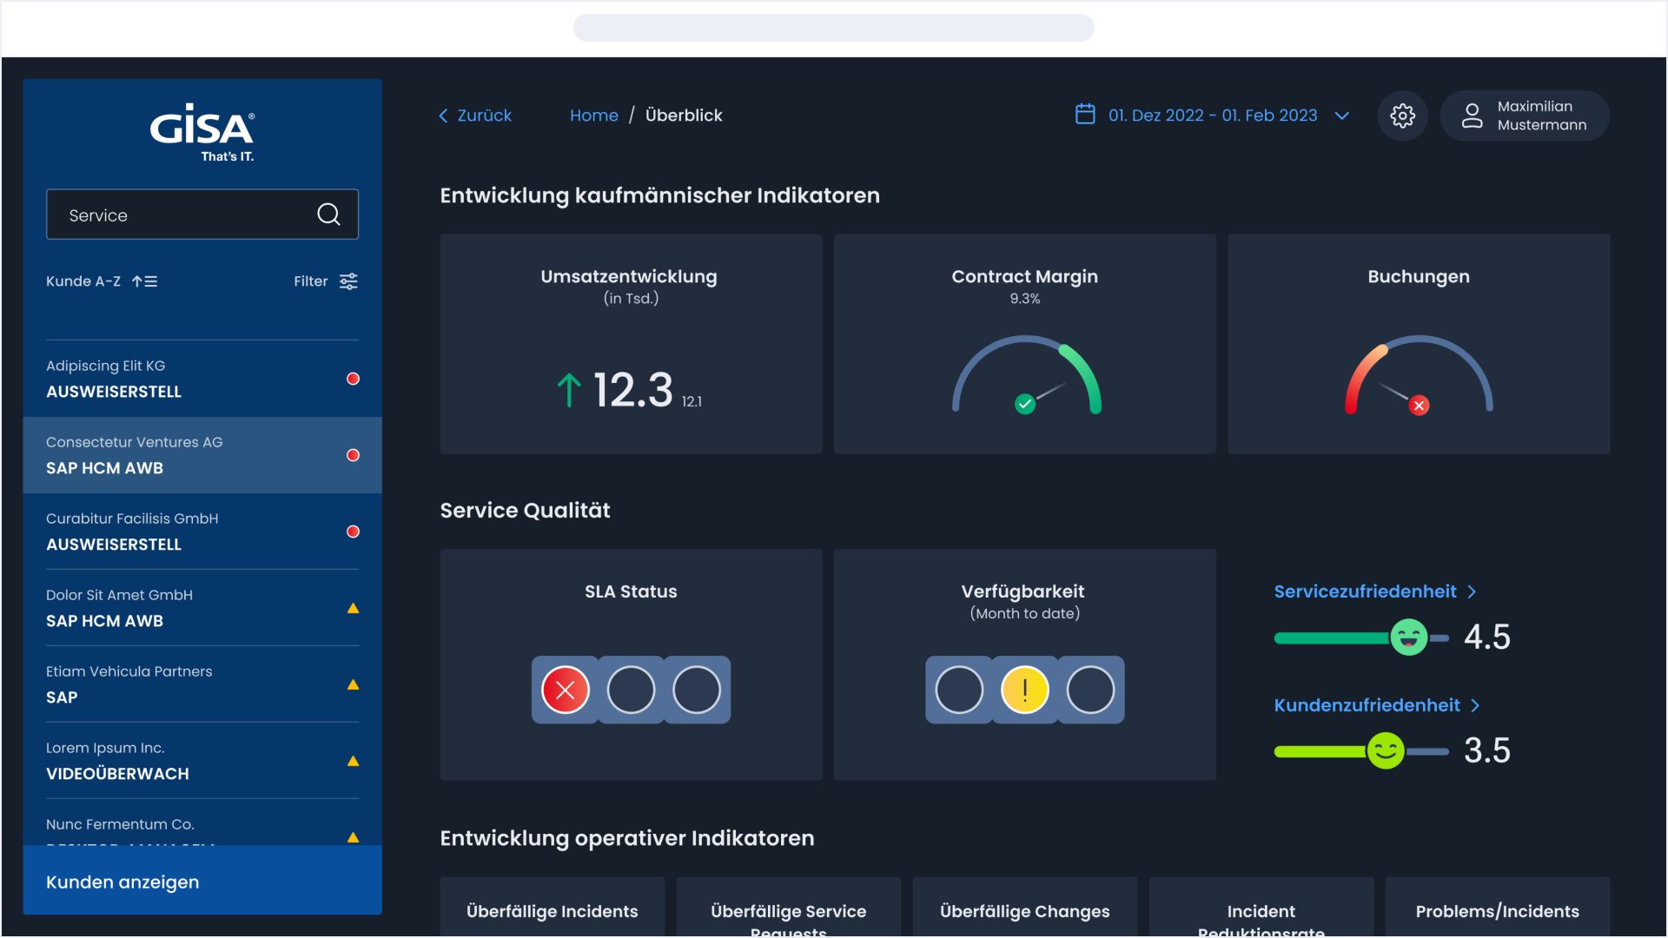This screenshot has width=1668, height=938.
Task: Go to Home in the breadcrumb
Action: click(x=593, y=116)
